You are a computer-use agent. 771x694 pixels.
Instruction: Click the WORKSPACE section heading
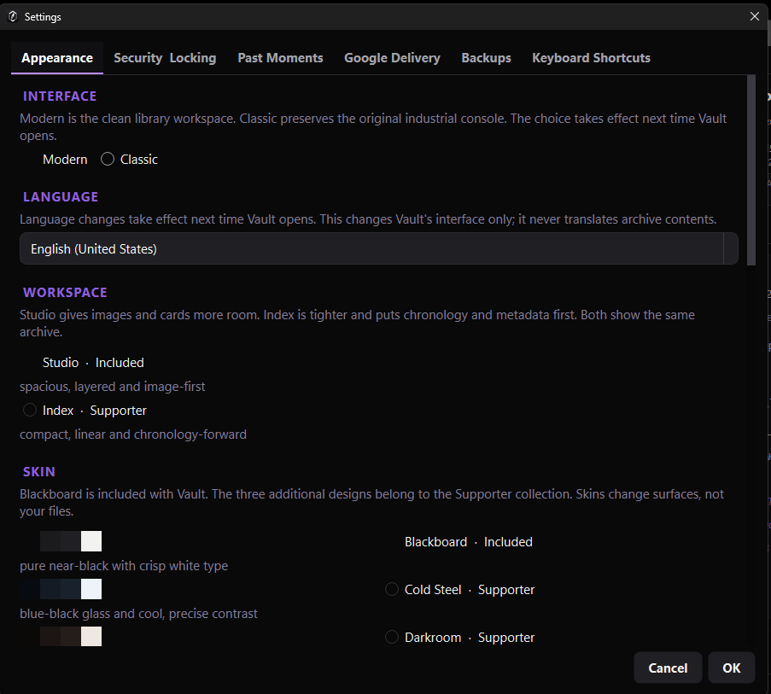tap(65, 293)
